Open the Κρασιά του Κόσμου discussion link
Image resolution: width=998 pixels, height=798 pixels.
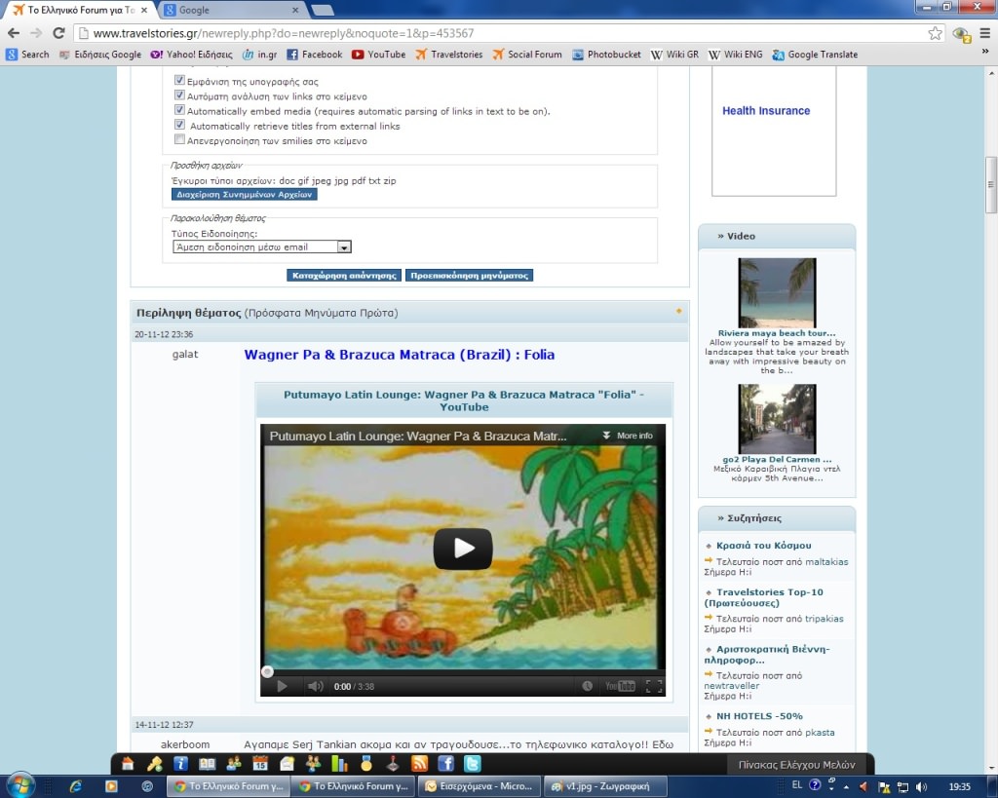pyautogui.click(x=764, y=546)
